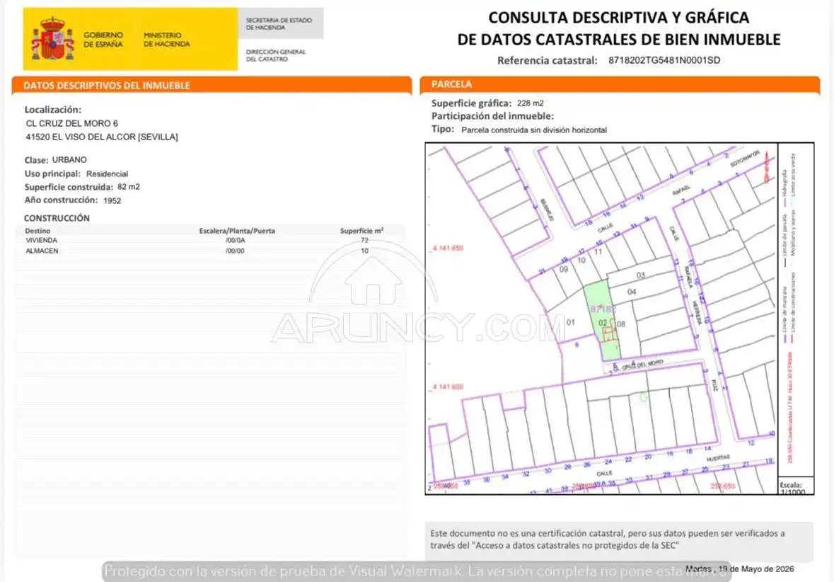Select the address line 'CL CRUZ DEL MORO 6'
The image size is (834, 582).
pyautogui.click(x=72, y=123)
